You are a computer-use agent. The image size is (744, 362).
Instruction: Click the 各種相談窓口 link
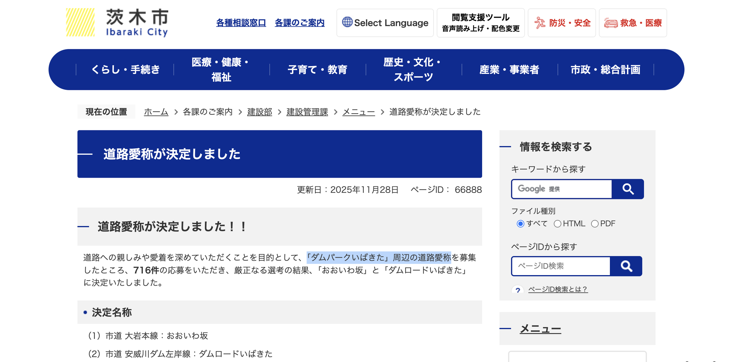pos(241,23)
